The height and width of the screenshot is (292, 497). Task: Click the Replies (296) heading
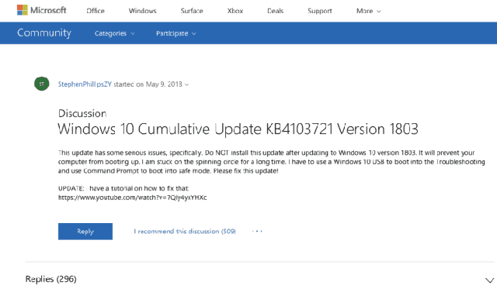pos(50,279)
